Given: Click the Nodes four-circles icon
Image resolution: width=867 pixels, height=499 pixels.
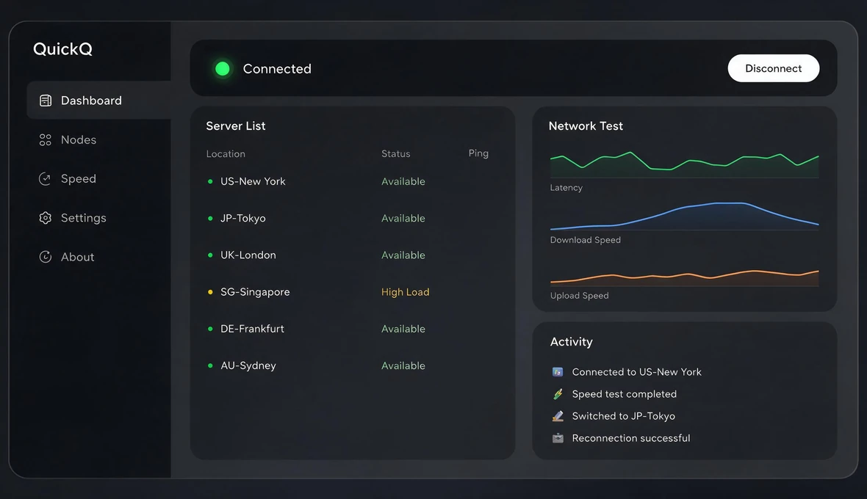Looking at the screenshot, I should (x=46, y=139).
